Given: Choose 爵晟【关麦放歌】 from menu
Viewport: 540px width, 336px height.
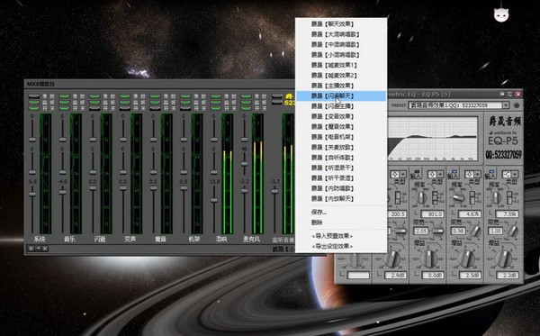Looking at the screenshot, I should (341, 147).
